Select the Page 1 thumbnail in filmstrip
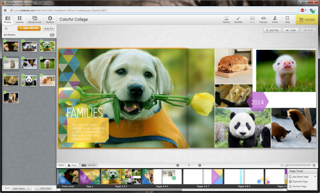Viewport: 320px width, 193px height. point(90,177)
